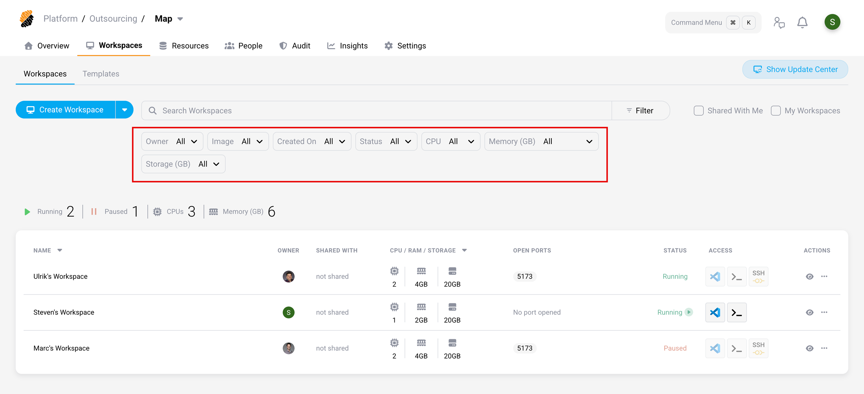864x394 pixels.
Task: Check the My Workspaces checkbox
Action: (775, 111)
